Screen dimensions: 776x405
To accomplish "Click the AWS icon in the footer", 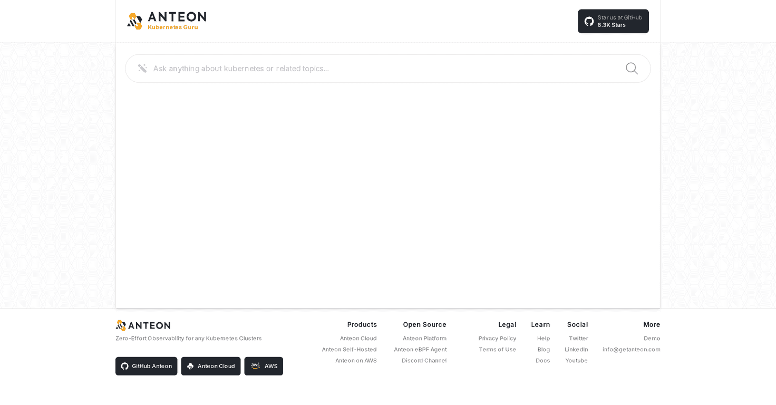I will pos(256,366).
